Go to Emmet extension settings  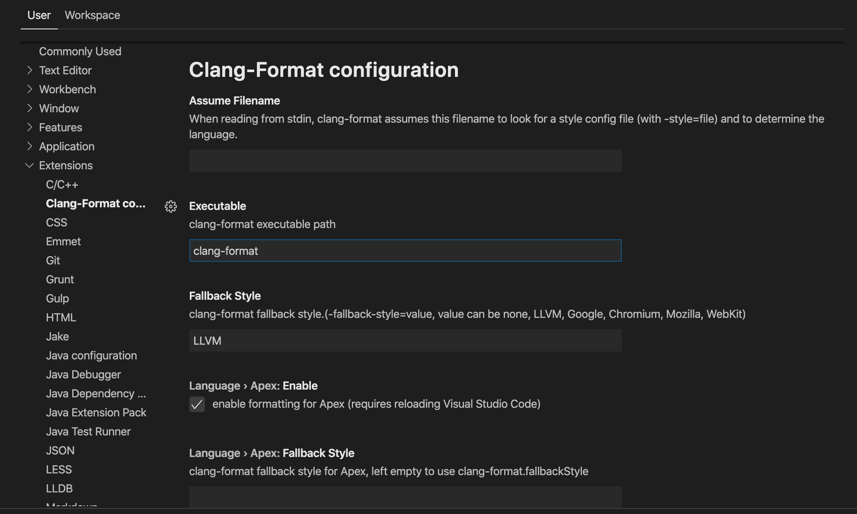click(63, 241)
